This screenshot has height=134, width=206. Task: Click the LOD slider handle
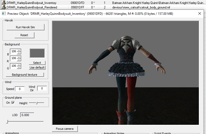(7, 122)
